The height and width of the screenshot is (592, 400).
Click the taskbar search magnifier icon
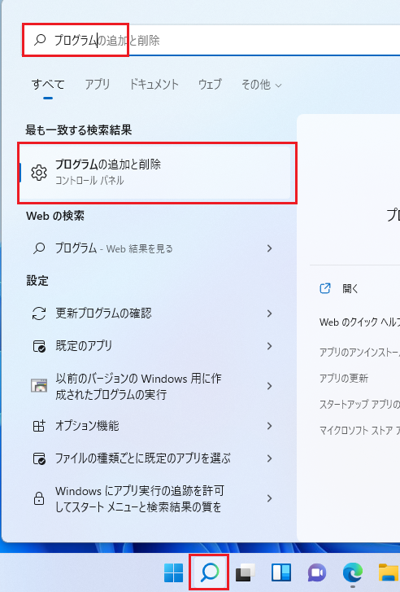(210, 572)
